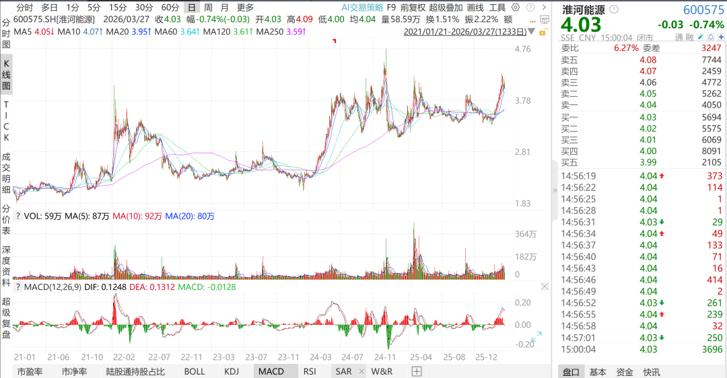Image resolution: width=727 pixels, height=378 pixels.
Task: Close the SAR indicator tab
Action: (x=361, y=371)
